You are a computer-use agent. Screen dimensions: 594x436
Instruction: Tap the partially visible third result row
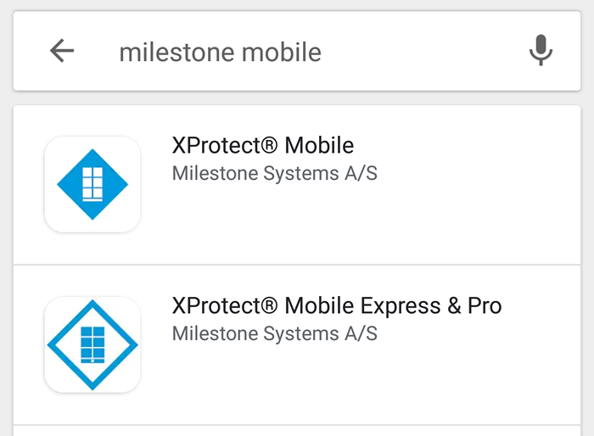297,431
